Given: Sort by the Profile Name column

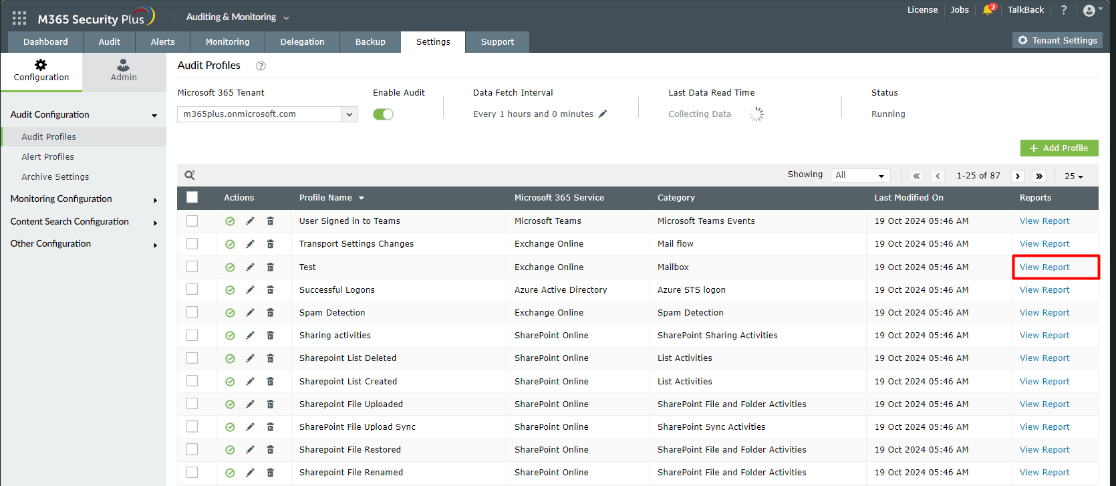Looking at the screenshot, I should coord(331,198).
